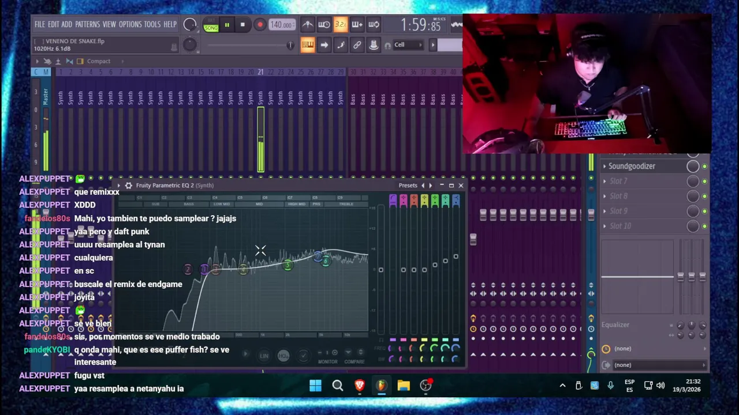Expand the Slot 7 arrow
This screenshot has height=415, width=739.
click(x=604, y=181)
